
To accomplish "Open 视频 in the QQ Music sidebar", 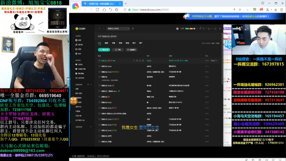I will [x=78, y=49].
